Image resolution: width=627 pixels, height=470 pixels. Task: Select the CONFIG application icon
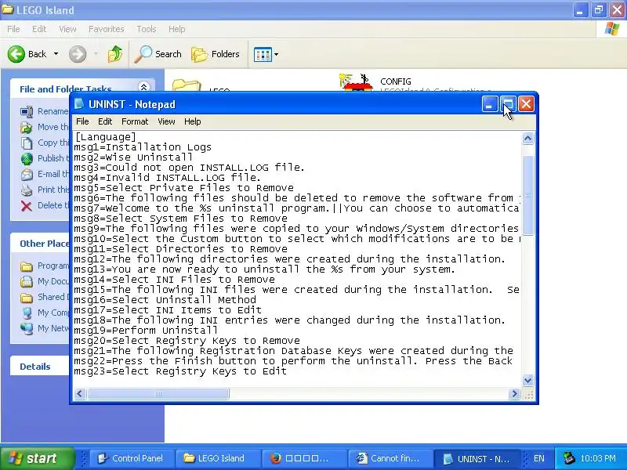click(x=356, y=82)
